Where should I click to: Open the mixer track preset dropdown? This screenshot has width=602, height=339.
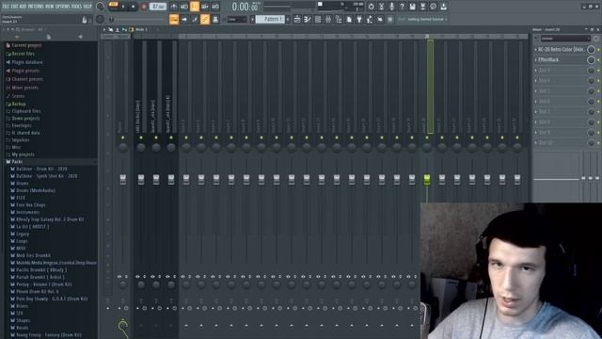pos(565,39)
